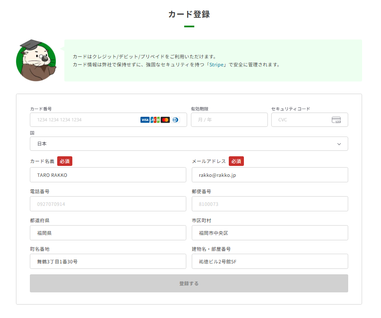Expand country list using the chevron arrow

point(339,144)
